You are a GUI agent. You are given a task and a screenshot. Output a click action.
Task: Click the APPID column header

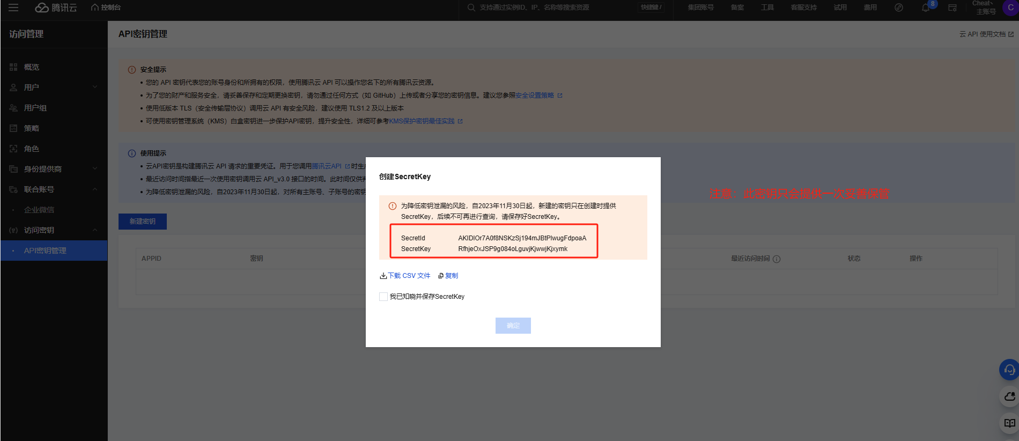tap(151, 259)
